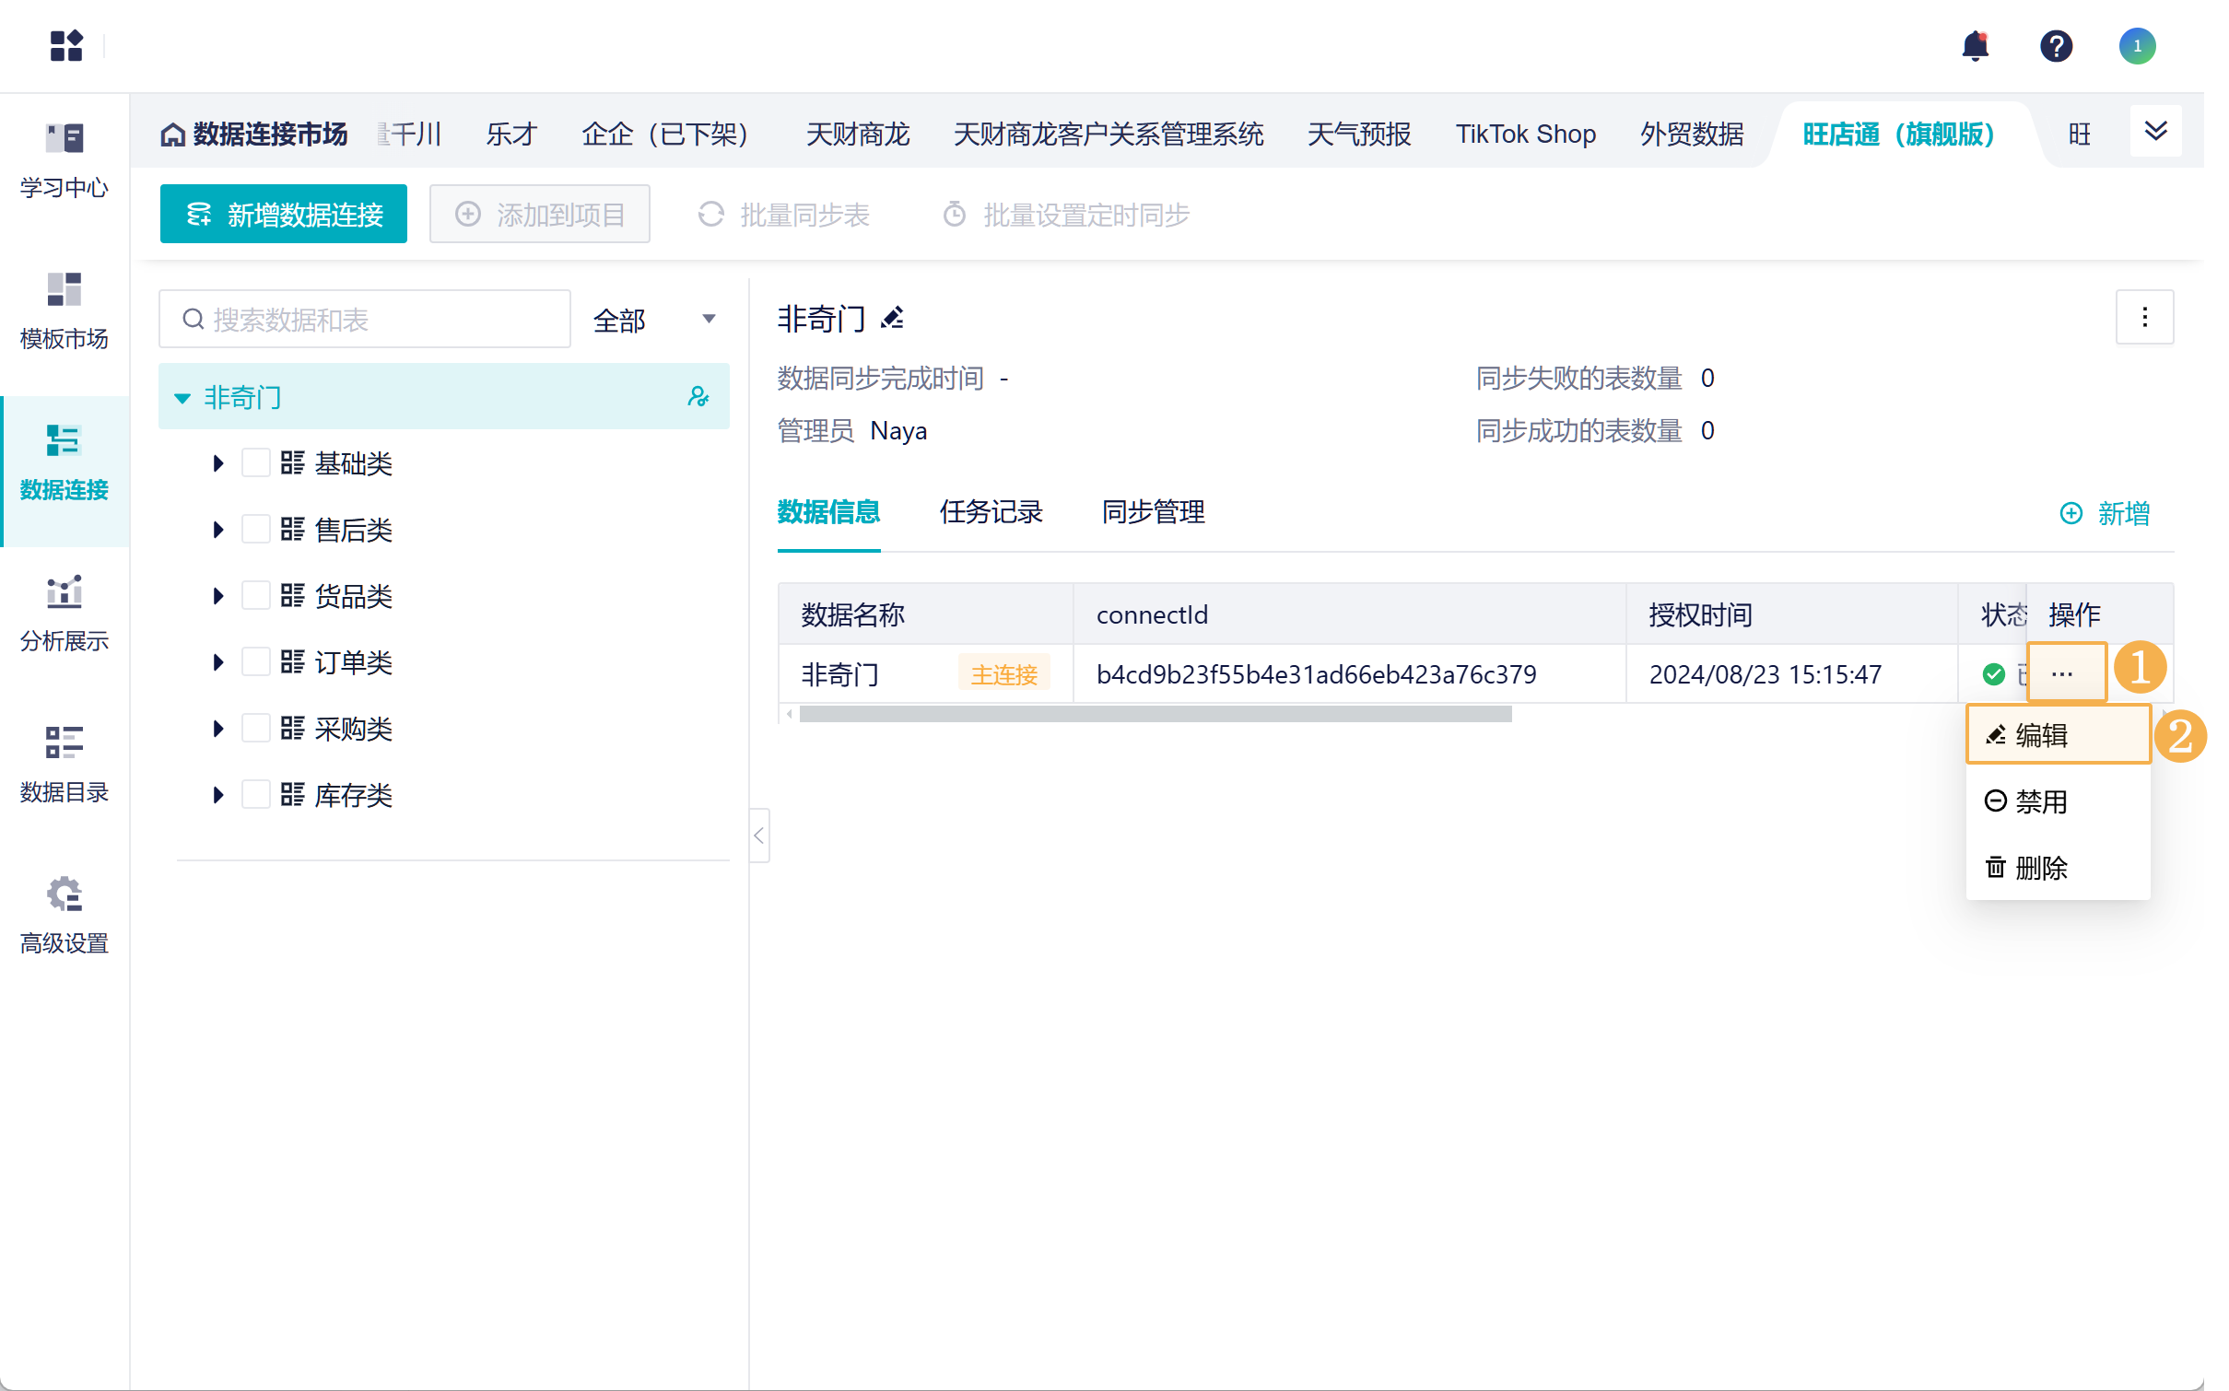
Task: Click the row ellipsis action button
Action: pos(2062,674)
